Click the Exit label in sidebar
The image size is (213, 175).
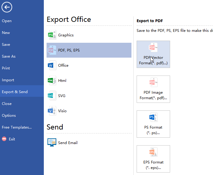point(12,139)
